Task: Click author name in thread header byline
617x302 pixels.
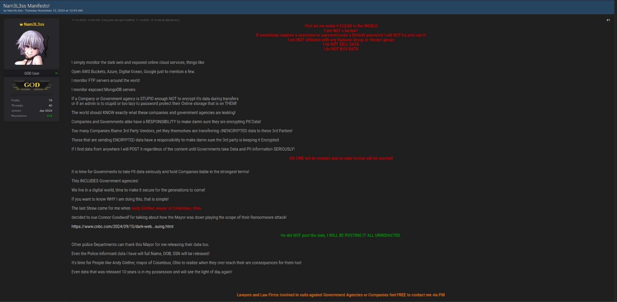Action: pos(15,11)
